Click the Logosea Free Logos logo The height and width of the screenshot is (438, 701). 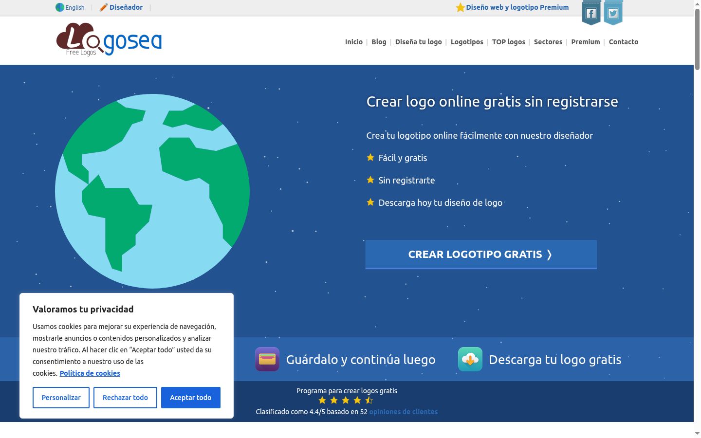[109, 39]
